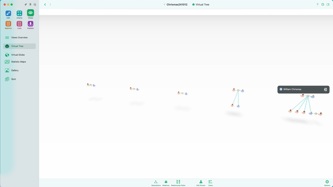The image size is (333, 187).
Task: Open Generations options in bottom bar
Action: click(156, 183)
